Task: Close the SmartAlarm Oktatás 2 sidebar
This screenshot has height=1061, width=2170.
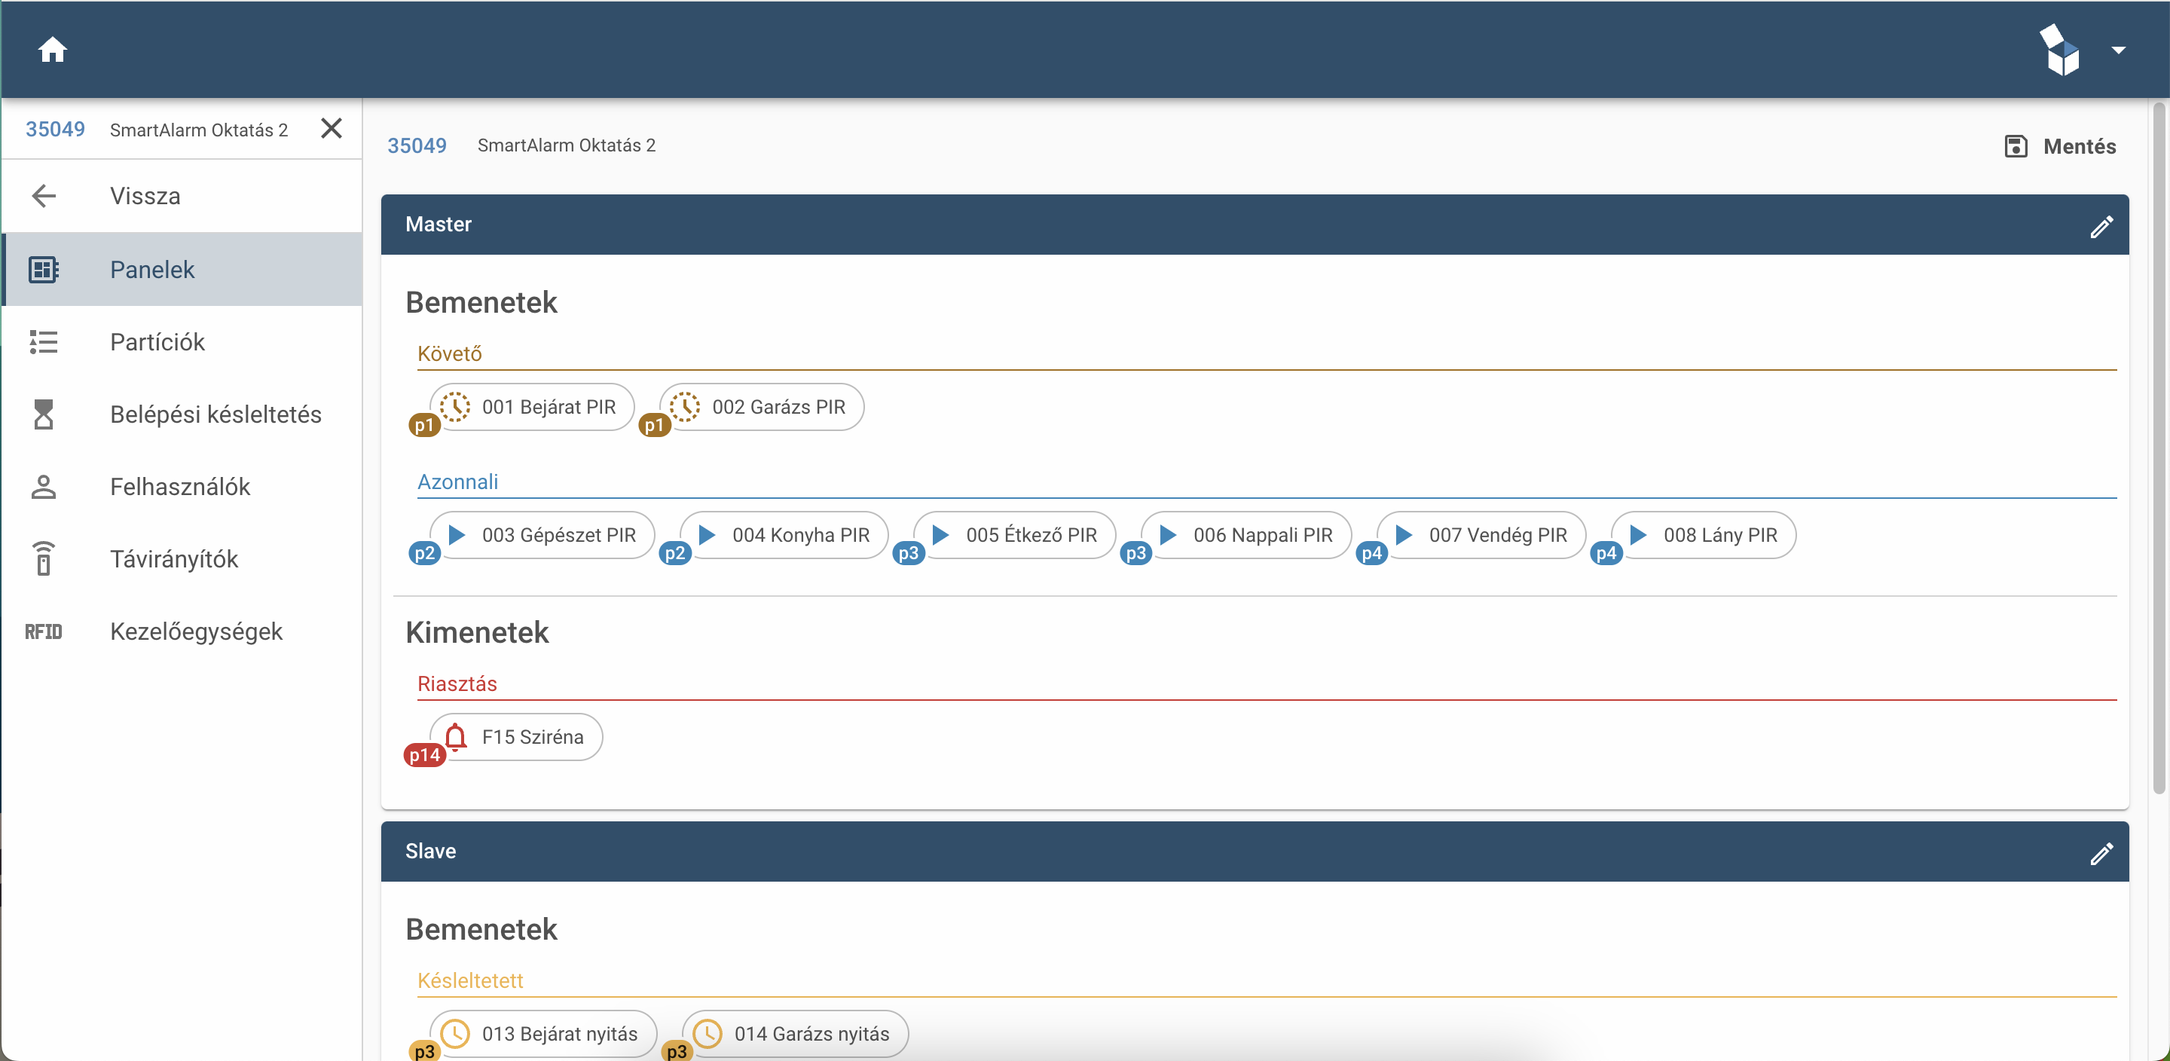Action: point(332,128)
